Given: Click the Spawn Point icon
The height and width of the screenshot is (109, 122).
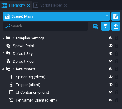Looking at the screenshot, I should coord(8,46).
